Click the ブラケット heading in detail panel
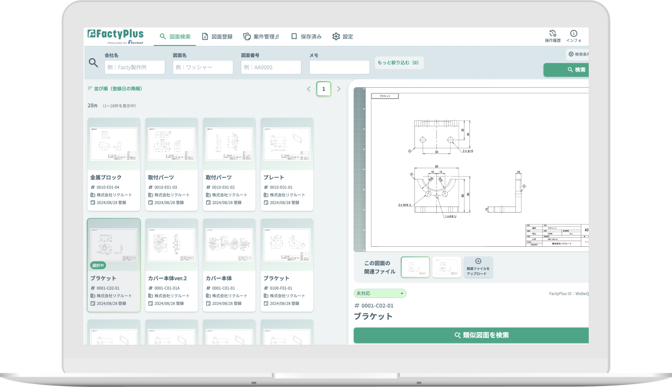The width and height of the screenshot is (672, 387). (373, 316)
